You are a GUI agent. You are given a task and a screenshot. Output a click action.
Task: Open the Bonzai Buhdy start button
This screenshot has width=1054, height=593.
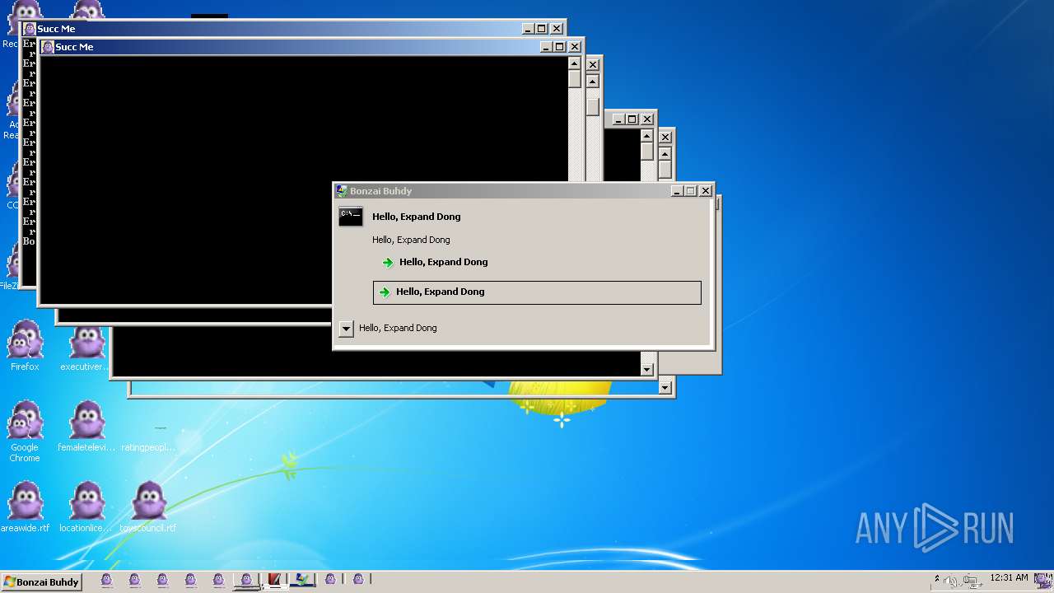click(41, 581)
